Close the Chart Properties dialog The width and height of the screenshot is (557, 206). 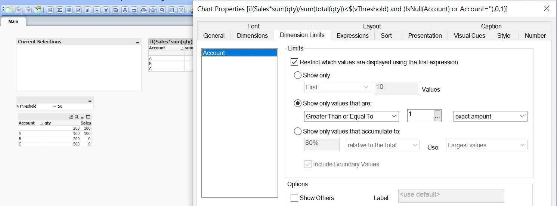(547, 8)
